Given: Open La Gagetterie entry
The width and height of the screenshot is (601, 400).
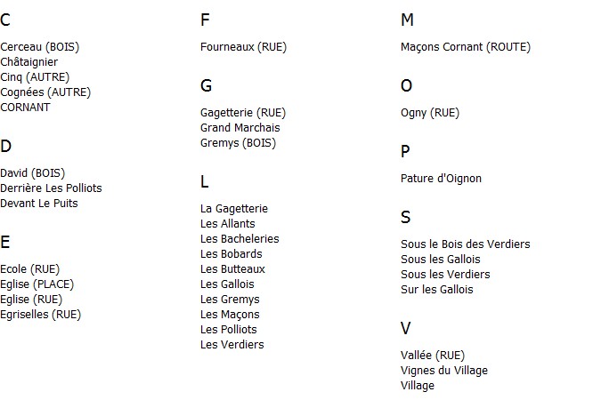Looking at the screenshot, I should coord(234,209).
